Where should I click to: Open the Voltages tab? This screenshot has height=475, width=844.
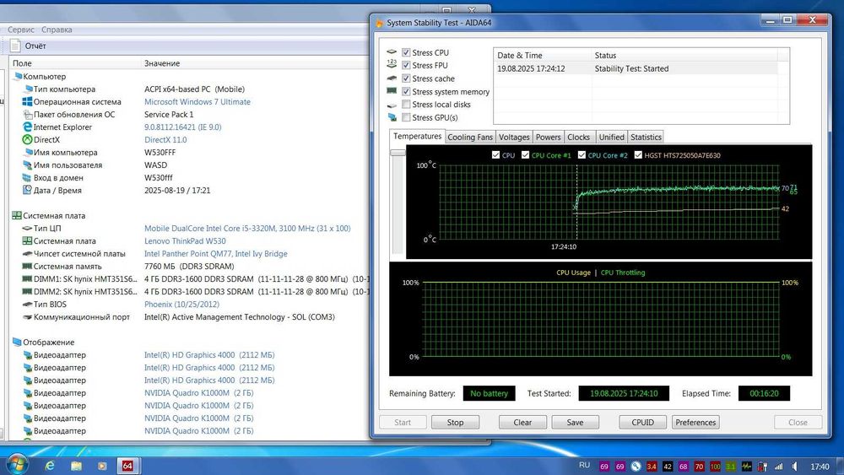514,138
